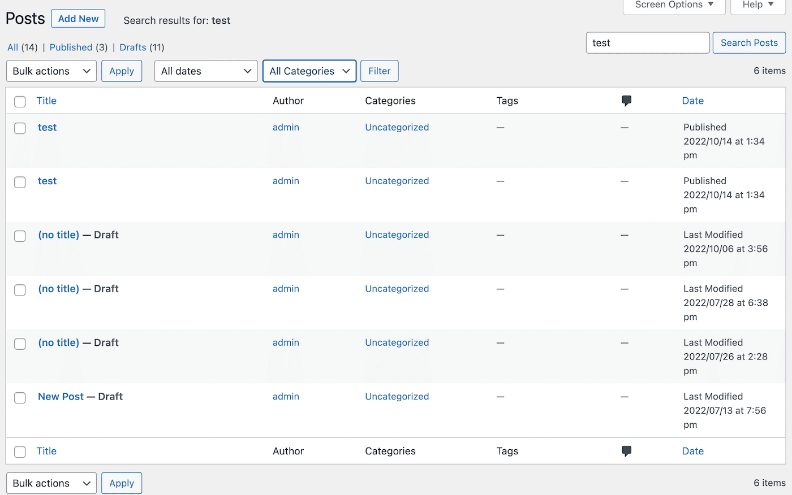Viewport: 792px width, 495px height.
Task: Open the bottom Bulk actions dropdown
Action: pos(51,483)
